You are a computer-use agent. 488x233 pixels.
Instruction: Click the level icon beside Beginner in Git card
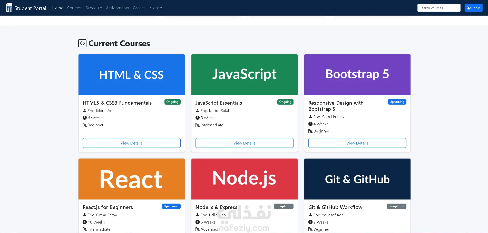click(310, 229)
